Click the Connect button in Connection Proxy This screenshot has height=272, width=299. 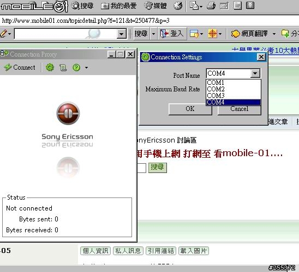pos(20,67)
